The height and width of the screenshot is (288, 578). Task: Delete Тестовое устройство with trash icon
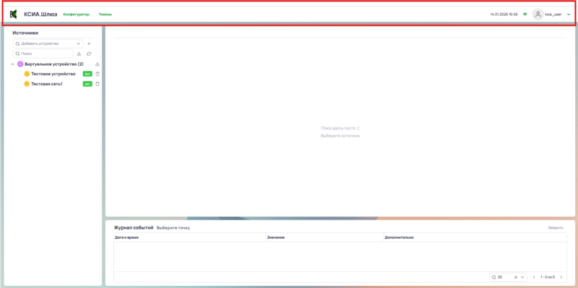98,74
